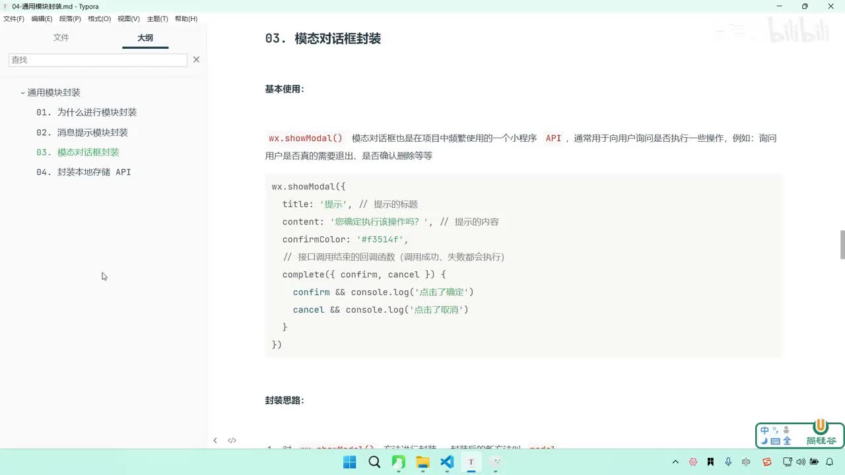Switch to the 大纲 sidebar tab
Viewport: 845px width, 475px height.
145,38
